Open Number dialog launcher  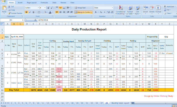(x=113, y=16)
